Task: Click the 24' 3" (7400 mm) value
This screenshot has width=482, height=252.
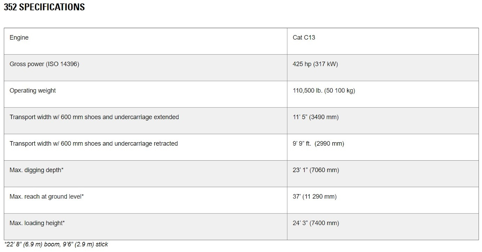Action: click(316, 223)
